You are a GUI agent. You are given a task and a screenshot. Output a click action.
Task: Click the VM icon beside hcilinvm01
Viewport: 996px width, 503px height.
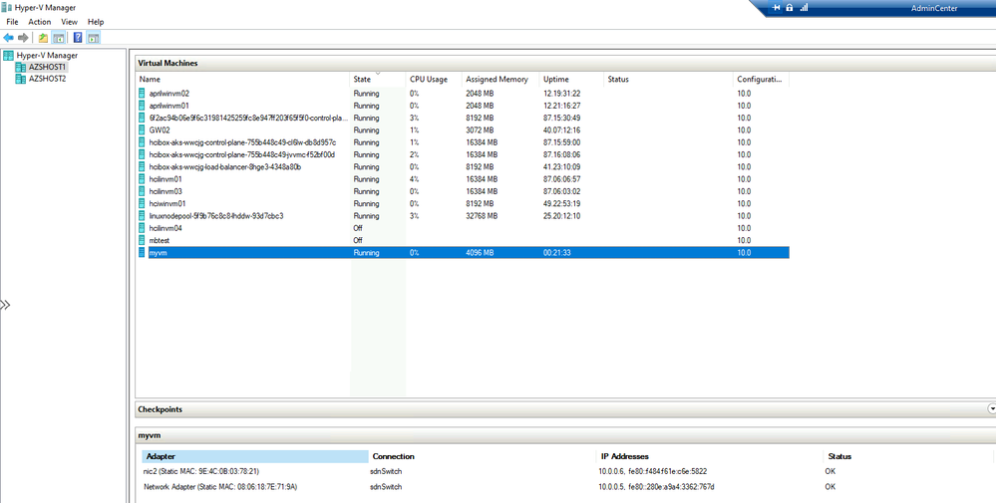coord(143,179)
